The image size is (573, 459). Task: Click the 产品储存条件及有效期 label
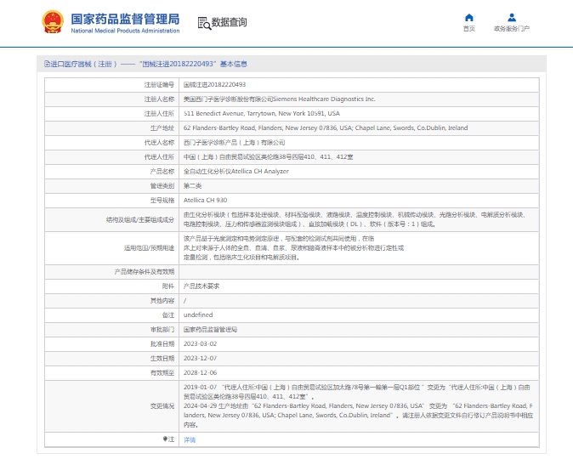[x=145, y=271]
